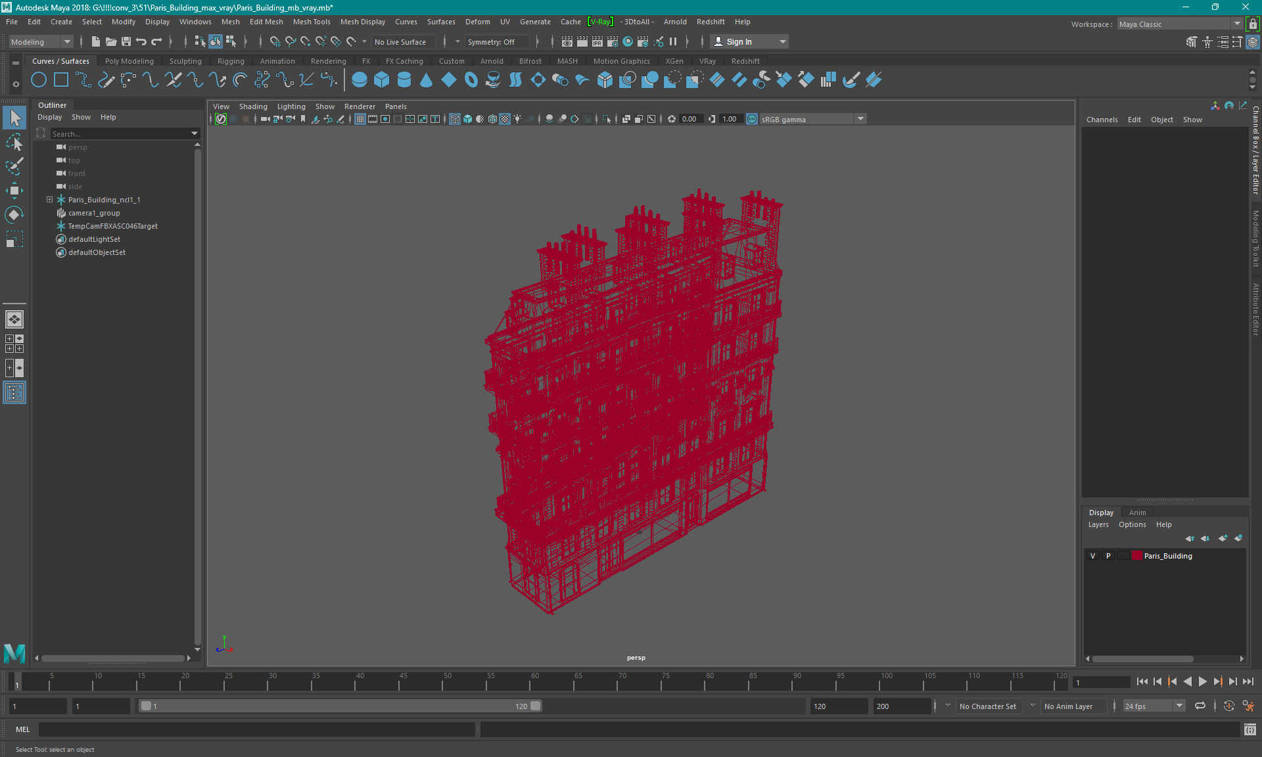The width and height of the screenshot is (1262, 757).
Task: Click the Paris_Building color swatch
Action: (1136, 555)
